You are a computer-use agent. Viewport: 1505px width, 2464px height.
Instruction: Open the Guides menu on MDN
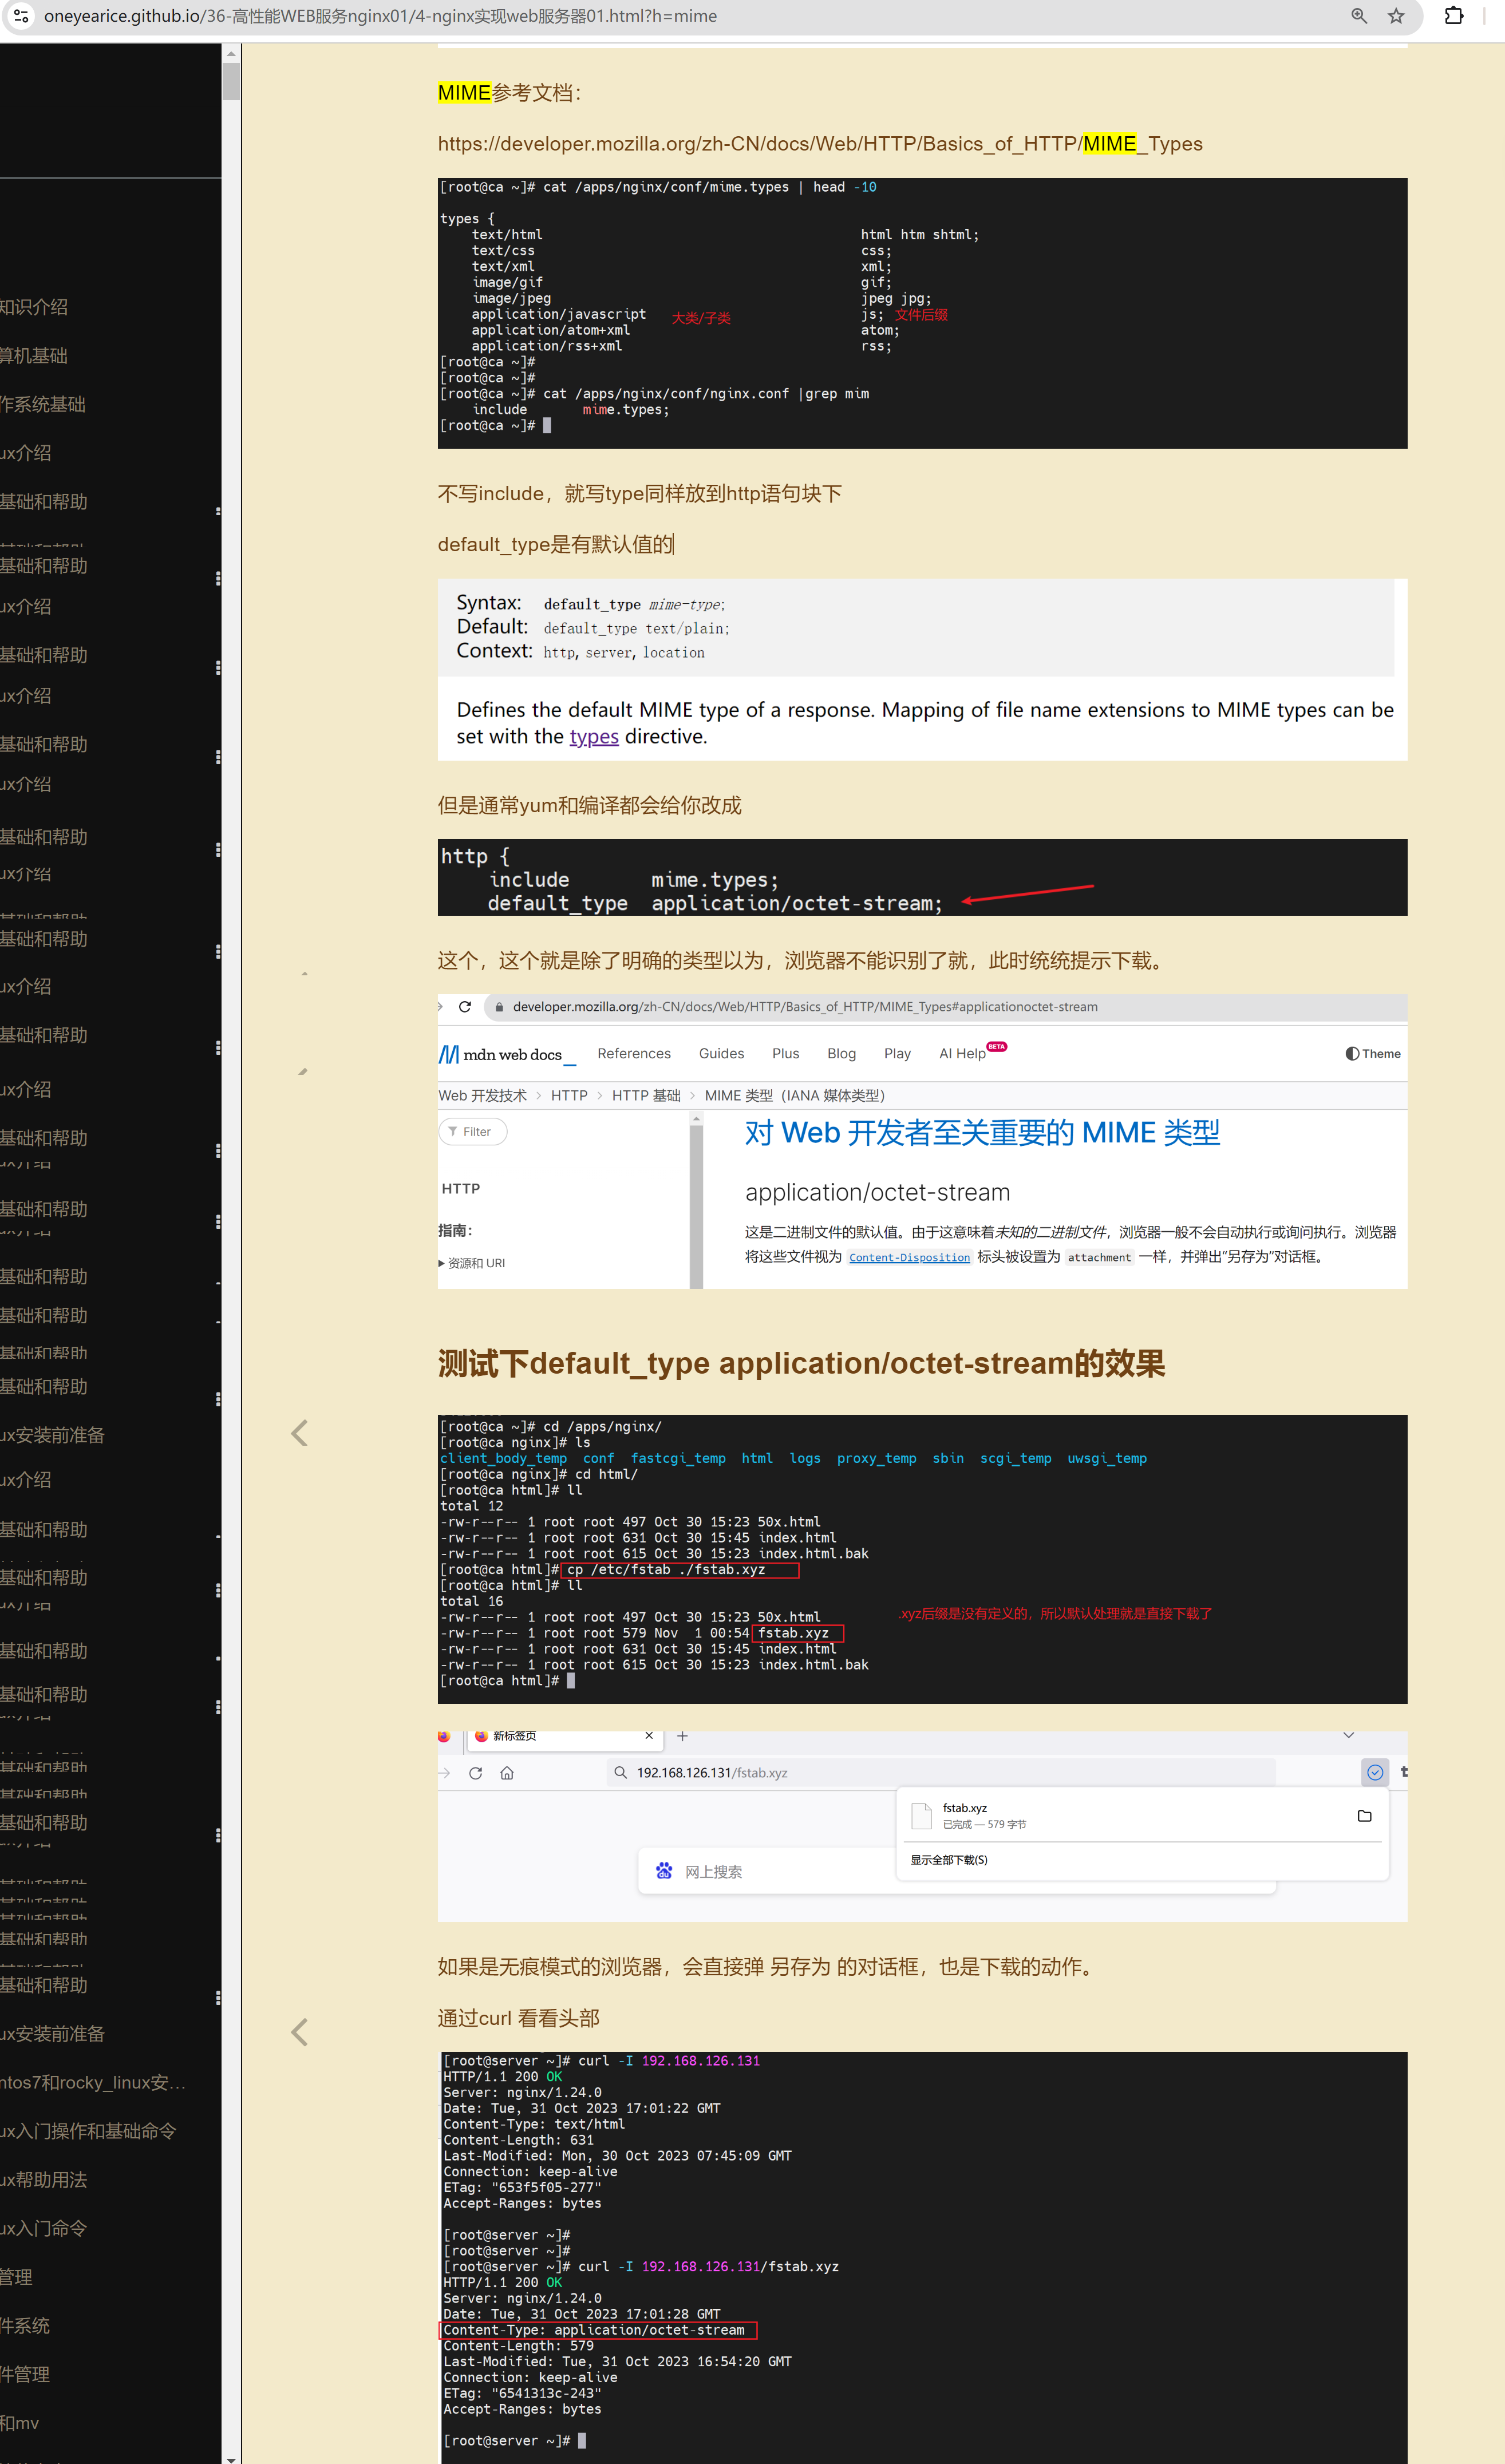click(x=721, y=1054)
